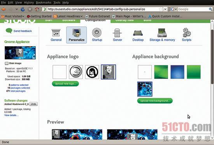The image size is (214, 145).
Task: Open the Help menu
Action: coord(66,3)
